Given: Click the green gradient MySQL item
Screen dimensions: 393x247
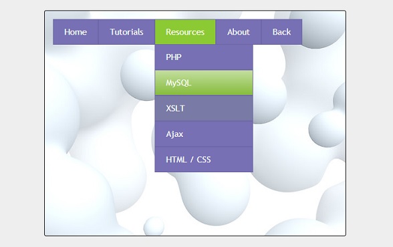Looking at the screenshot, I should [204, 83].
